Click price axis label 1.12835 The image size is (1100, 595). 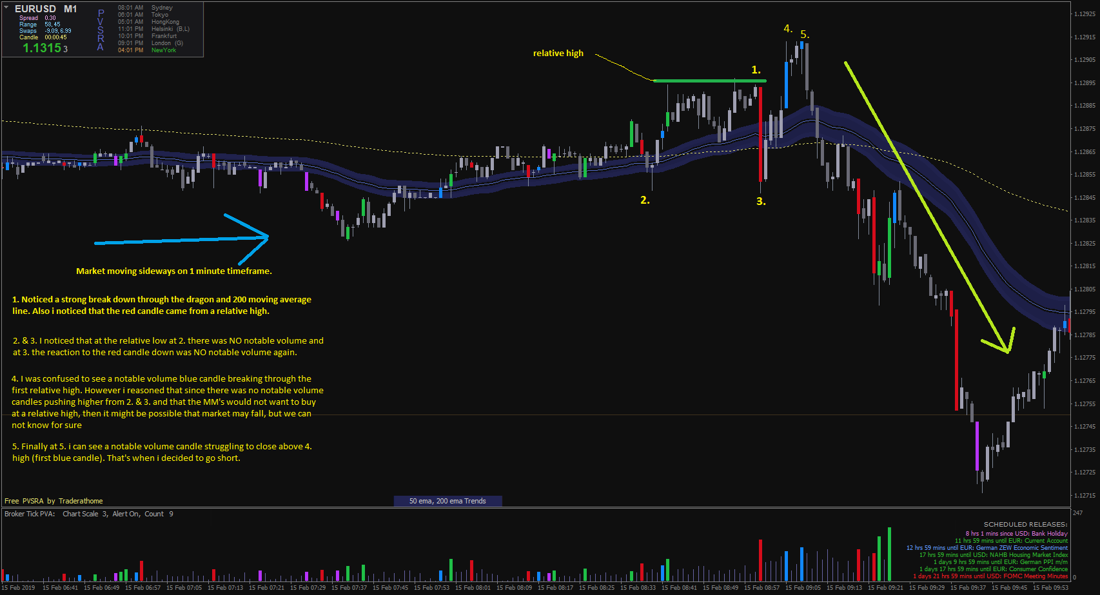[1085, 220]
